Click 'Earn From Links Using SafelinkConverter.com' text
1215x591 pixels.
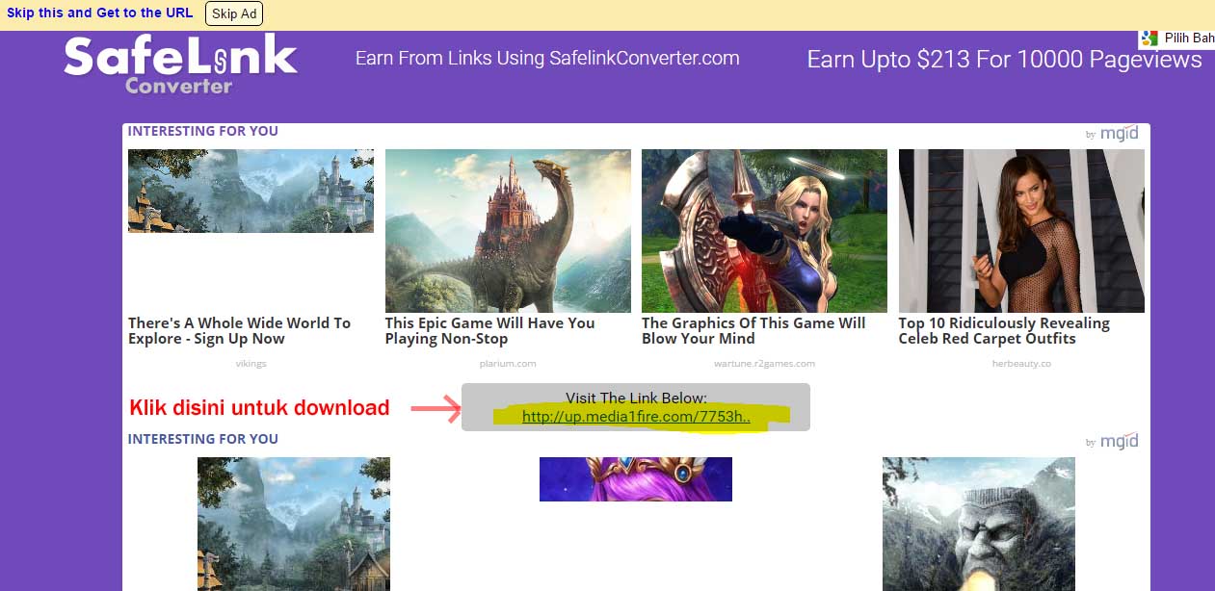tap(547, 58)
